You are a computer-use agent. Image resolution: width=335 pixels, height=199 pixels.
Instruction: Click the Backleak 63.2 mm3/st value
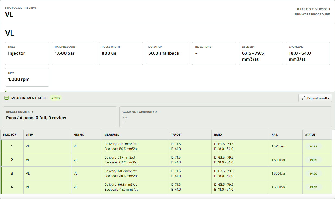[x=121, y=162]
